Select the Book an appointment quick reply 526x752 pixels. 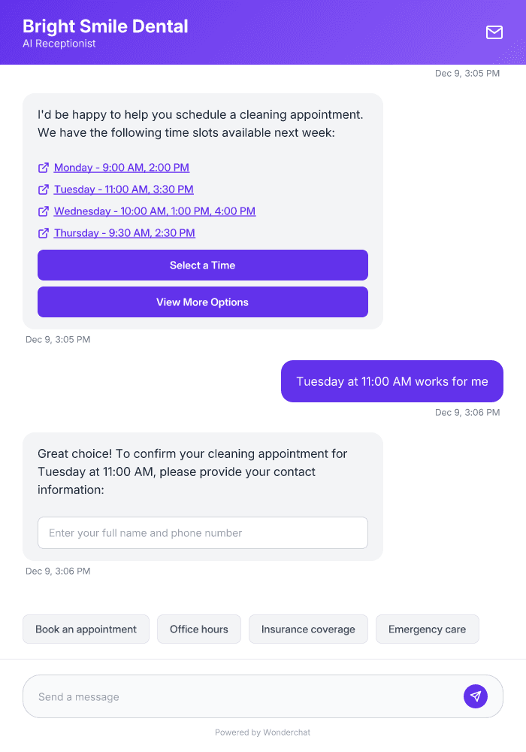point(86,629)
